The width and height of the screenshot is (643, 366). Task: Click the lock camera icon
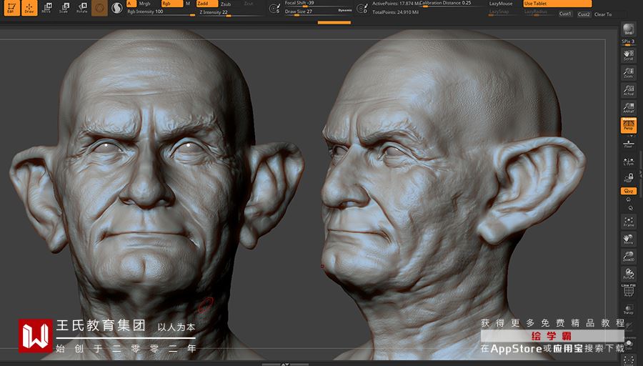628,177
